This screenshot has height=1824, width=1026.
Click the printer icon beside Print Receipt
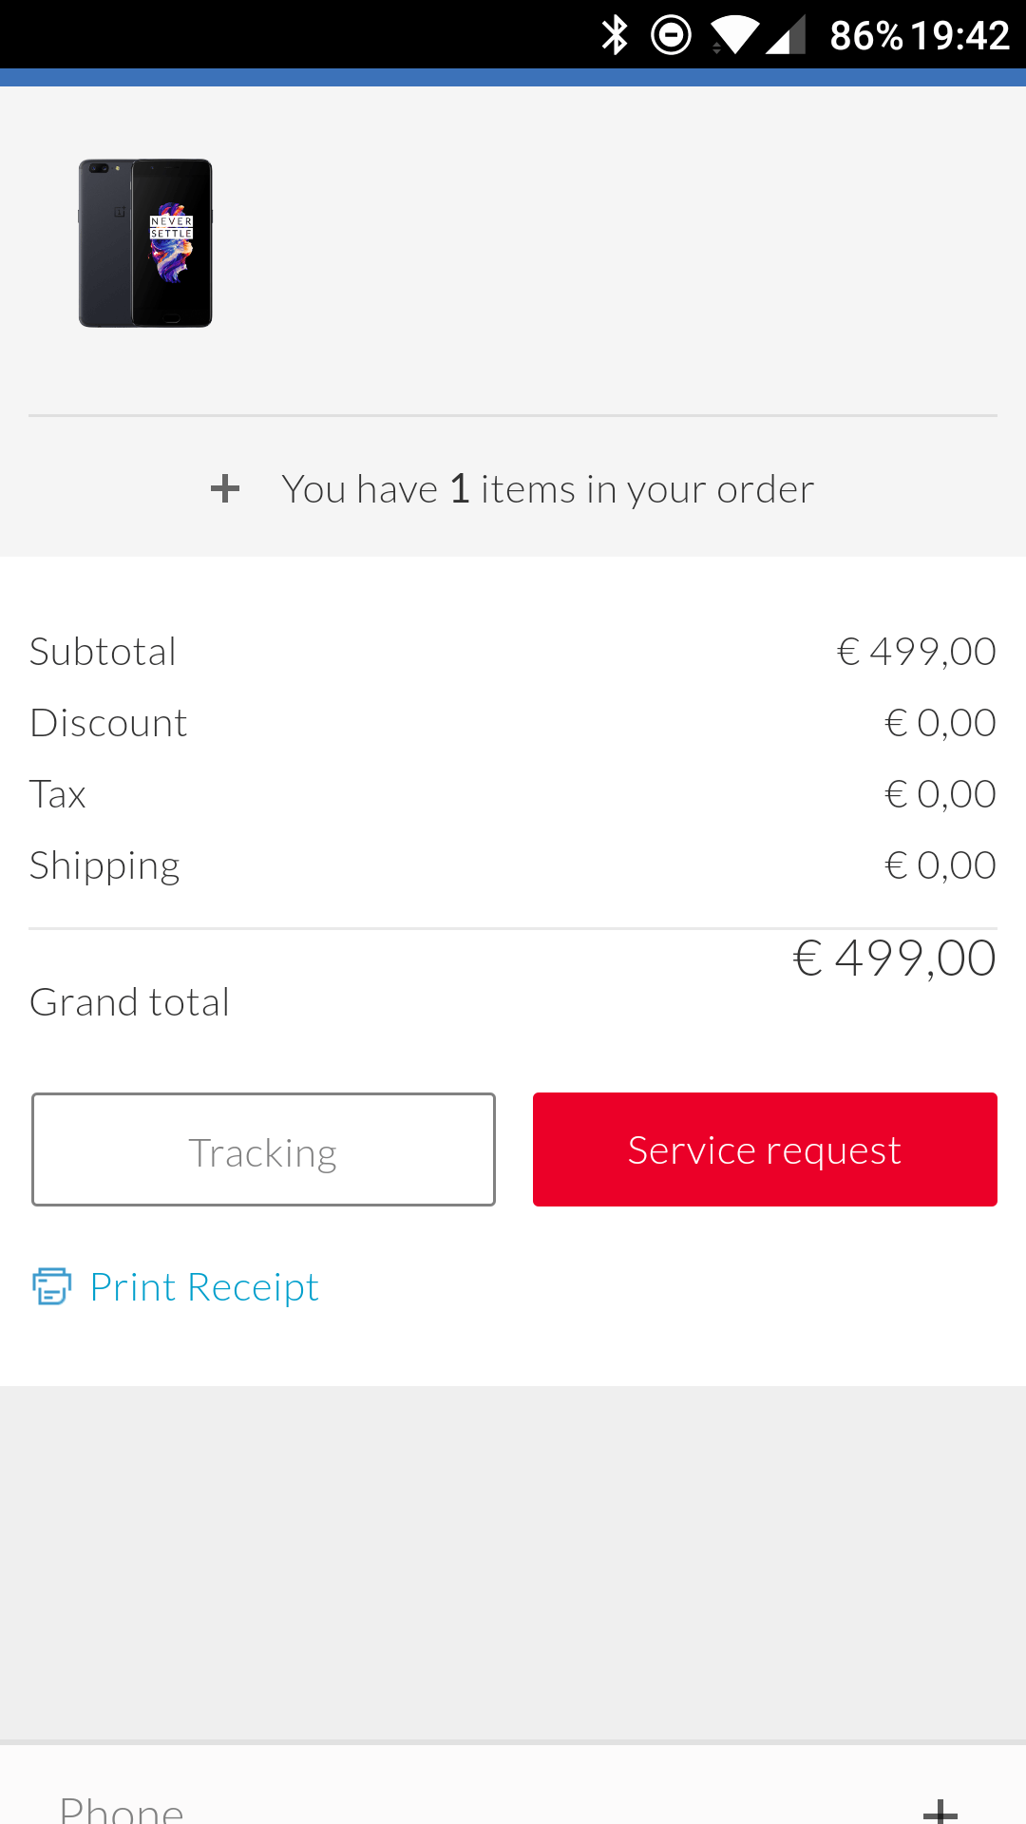pyautogui.click(x=51, y=1286)
